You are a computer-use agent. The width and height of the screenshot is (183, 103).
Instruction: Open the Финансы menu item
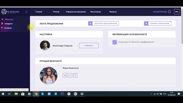pos(113,12)
